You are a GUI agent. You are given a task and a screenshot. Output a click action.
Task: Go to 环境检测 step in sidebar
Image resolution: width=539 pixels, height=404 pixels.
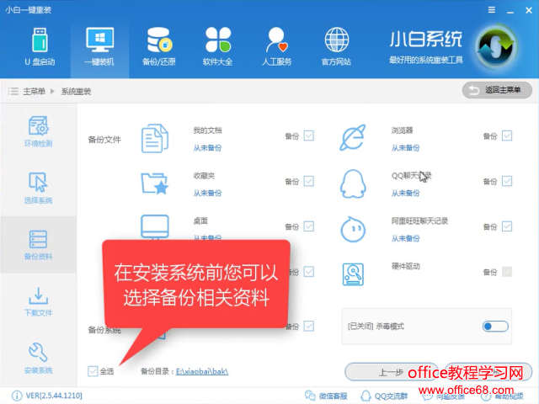[38, 131]
